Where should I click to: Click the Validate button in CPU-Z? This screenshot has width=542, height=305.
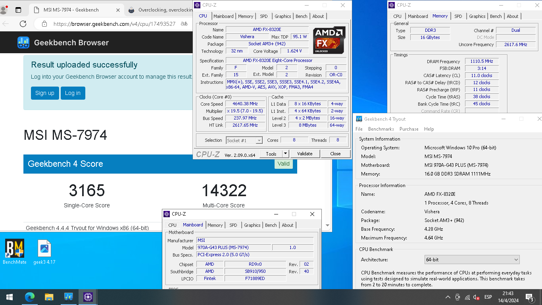pos(305,154)
